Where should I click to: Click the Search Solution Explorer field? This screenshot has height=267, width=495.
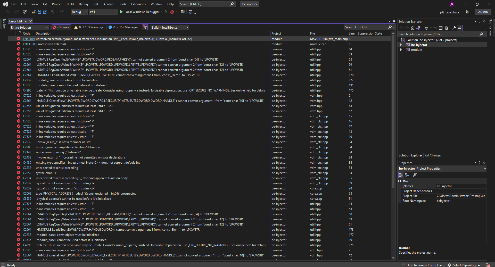point(442,34)
